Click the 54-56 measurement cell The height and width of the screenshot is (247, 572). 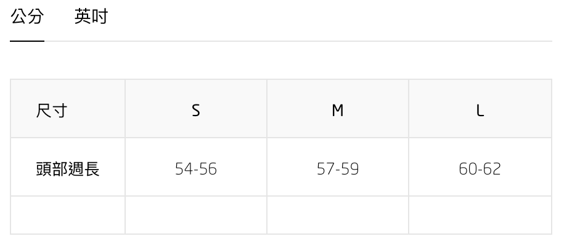pos(196,169)
